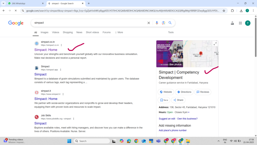Click 'Suggest an edit' link
The image size is (257, 145).
click(x=167, y=119)
